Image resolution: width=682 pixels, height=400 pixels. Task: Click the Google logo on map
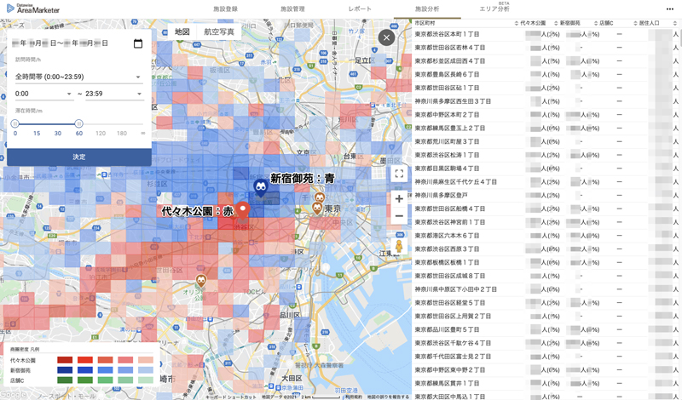[13, 394]
